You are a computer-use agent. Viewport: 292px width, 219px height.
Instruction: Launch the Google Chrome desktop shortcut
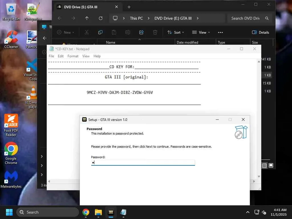[11, 153]
